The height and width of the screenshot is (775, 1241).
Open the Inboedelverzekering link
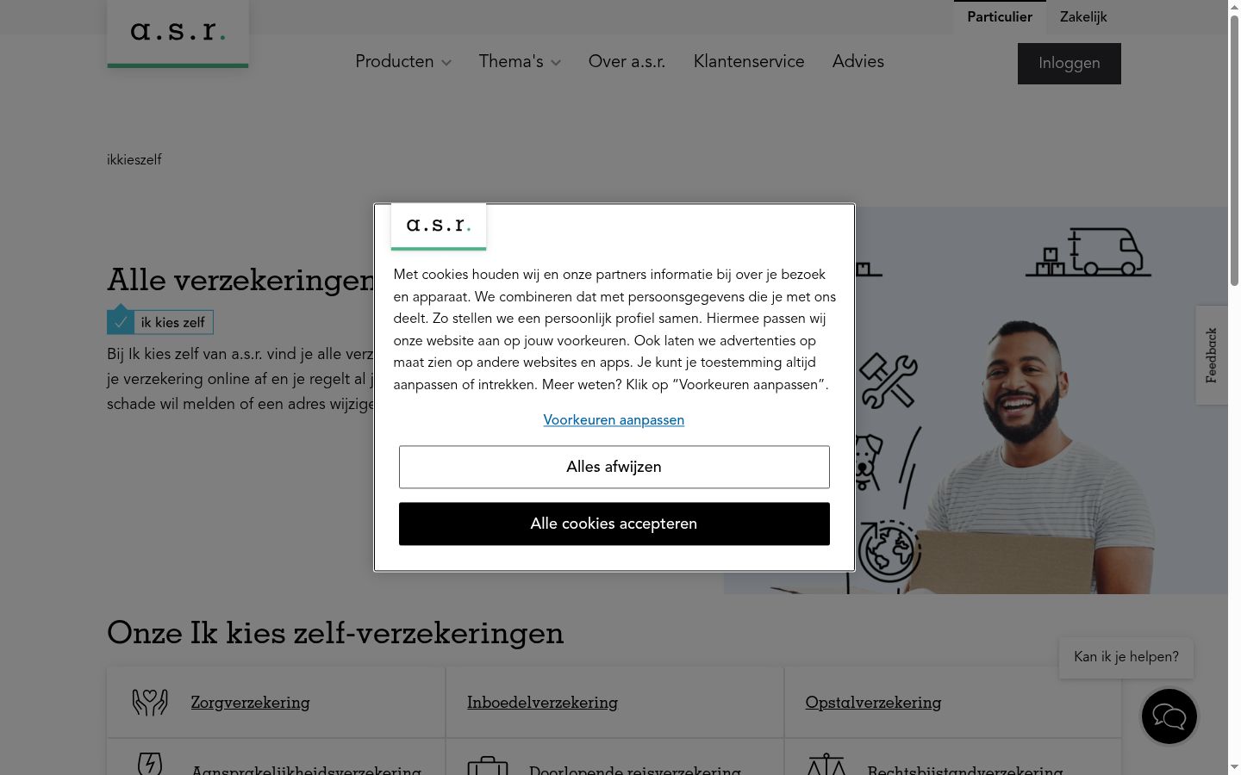click(x=542, y=703)
